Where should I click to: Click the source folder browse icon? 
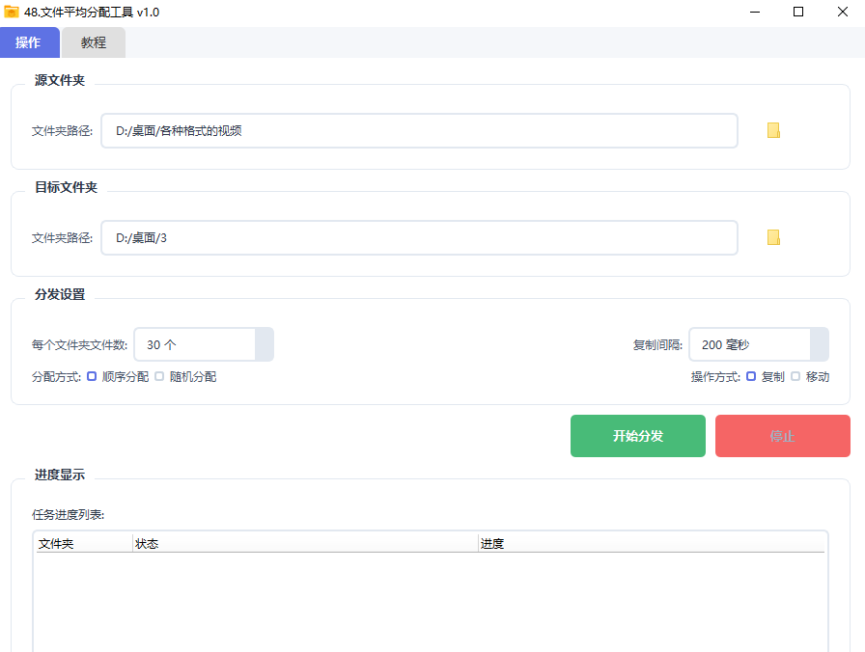(773, 131)
